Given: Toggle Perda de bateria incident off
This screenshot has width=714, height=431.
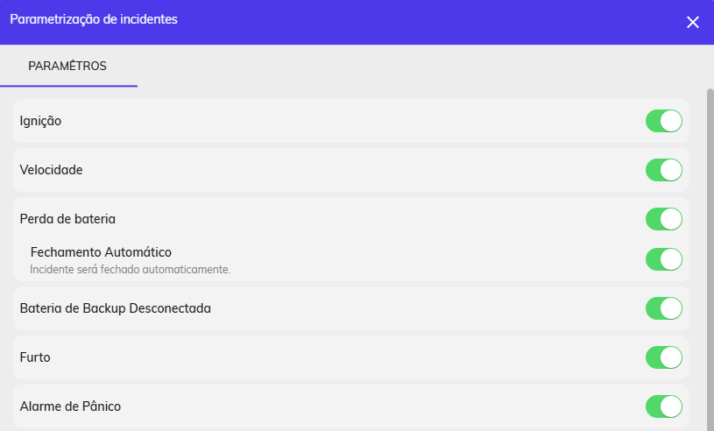Looking at the screenshot, I should click(663, 219).
